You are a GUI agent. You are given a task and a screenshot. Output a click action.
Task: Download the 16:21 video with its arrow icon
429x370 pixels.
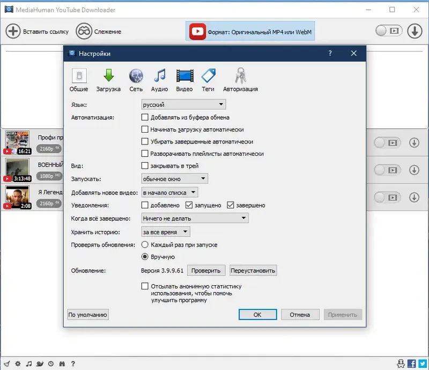(414, 143)
